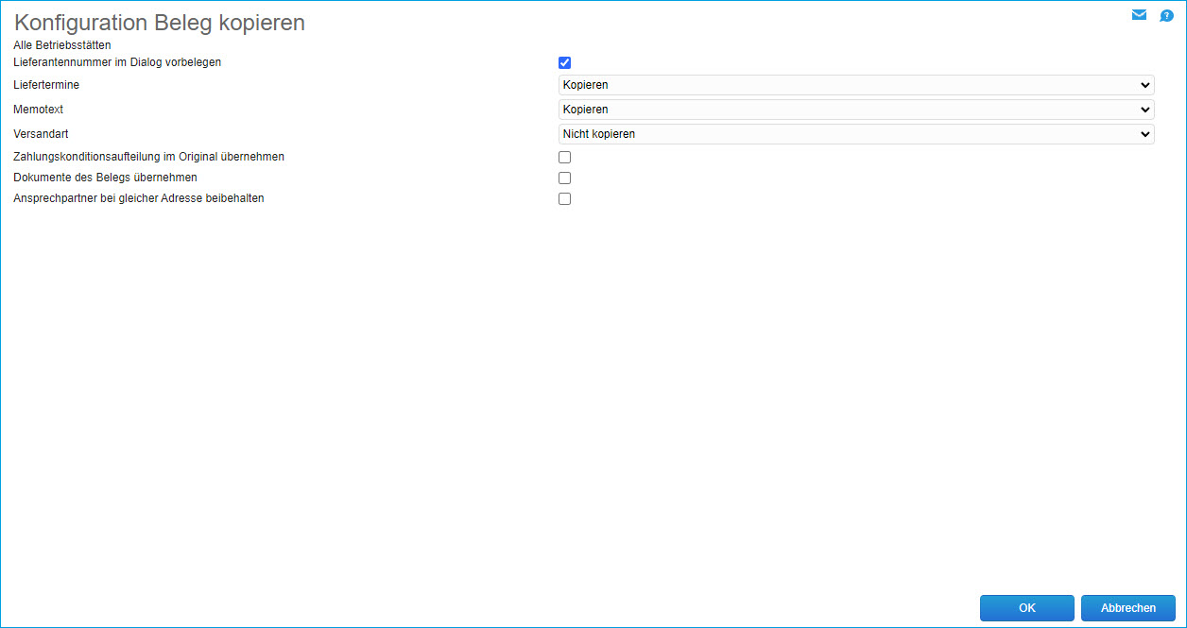Enable Zahlungskonditionsaufteilung im Original übernehmen checkbox
This screenshot has width=1187, height=628.
(565, 158)
